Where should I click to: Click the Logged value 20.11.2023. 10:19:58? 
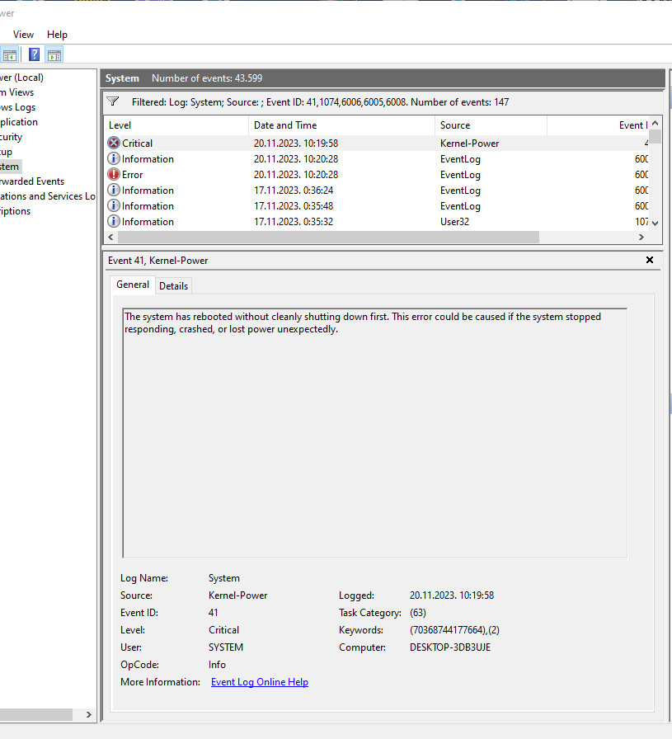point(452,595)
